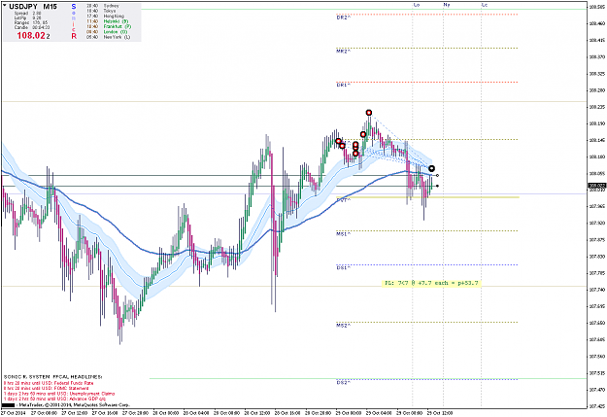607x417 pixels.
Task: Click the blue S letter of Sonic R logo
Action: tap(74, 7)
